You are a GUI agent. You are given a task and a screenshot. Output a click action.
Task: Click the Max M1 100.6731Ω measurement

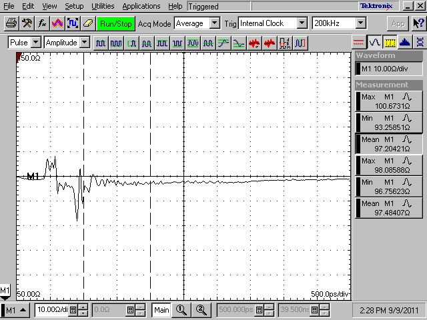pos(390,101)
